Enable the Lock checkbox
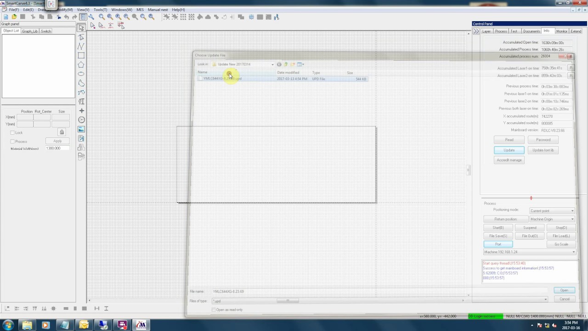 [13, 133]
